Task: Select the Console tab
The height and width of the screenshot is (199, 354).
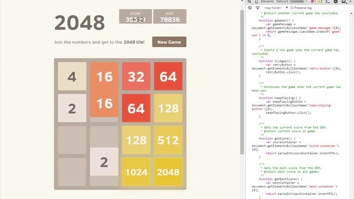Action: point(296,1)
